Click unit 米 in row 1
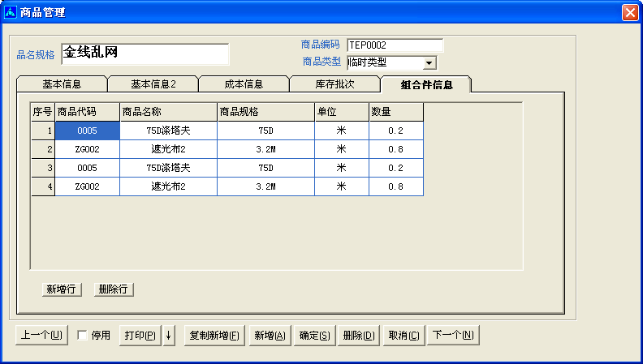Viewport: 643px width, 364px height. tap(342, 131)
